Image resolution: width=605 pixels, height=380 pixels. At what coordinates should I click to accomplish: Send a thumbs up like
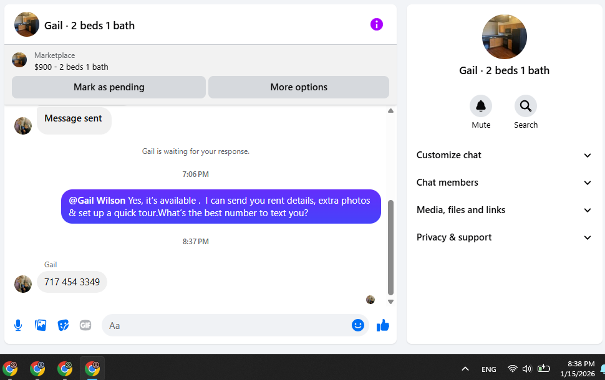tap(383, 325)
